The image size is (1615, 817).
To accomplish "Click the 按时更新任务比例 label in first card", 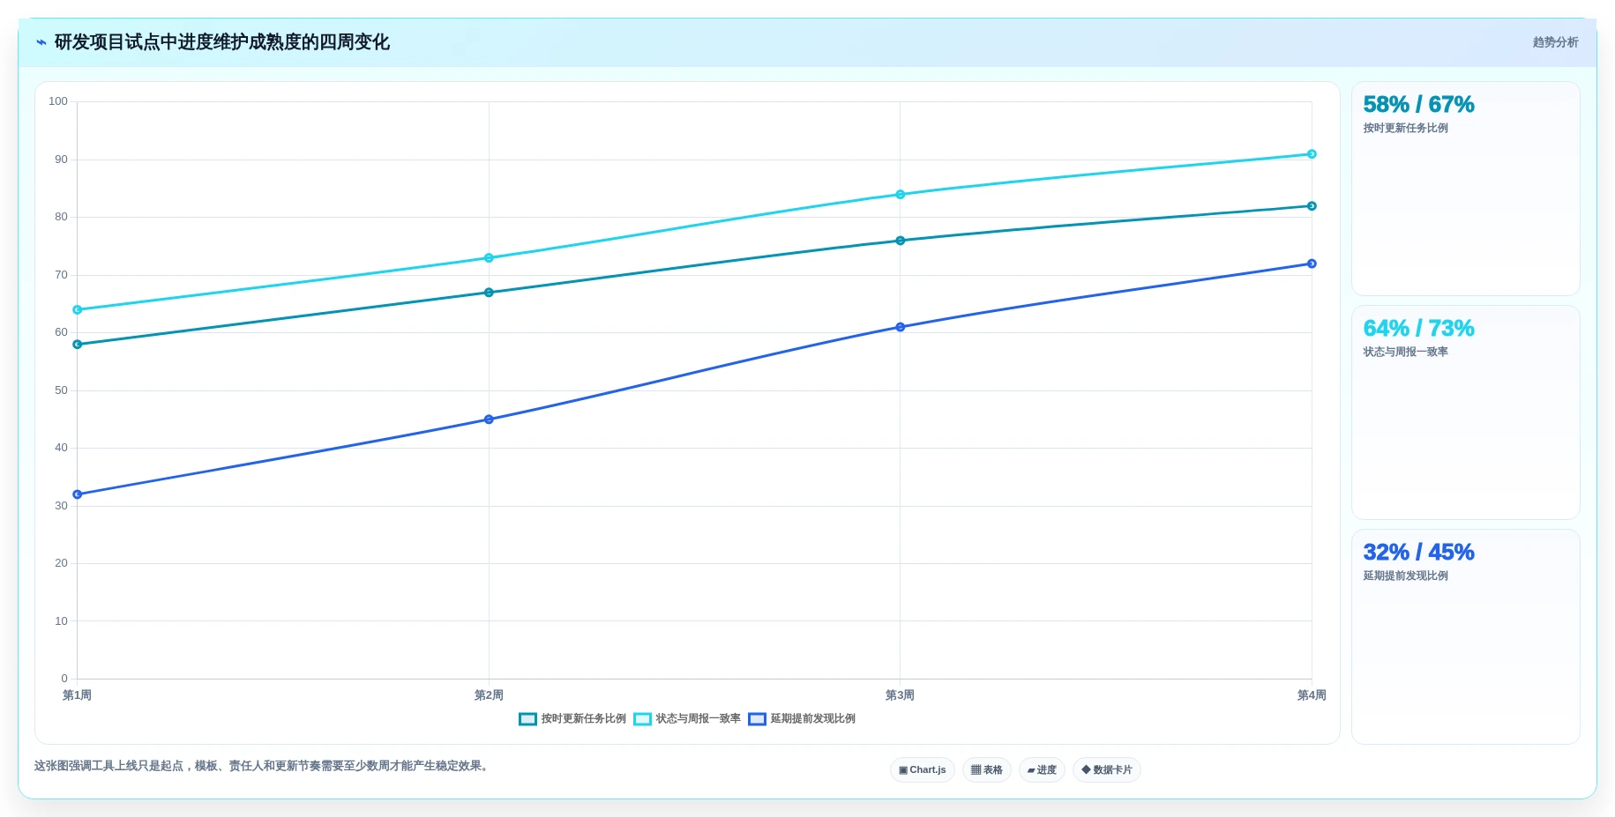I will [x=1406, y=128].
